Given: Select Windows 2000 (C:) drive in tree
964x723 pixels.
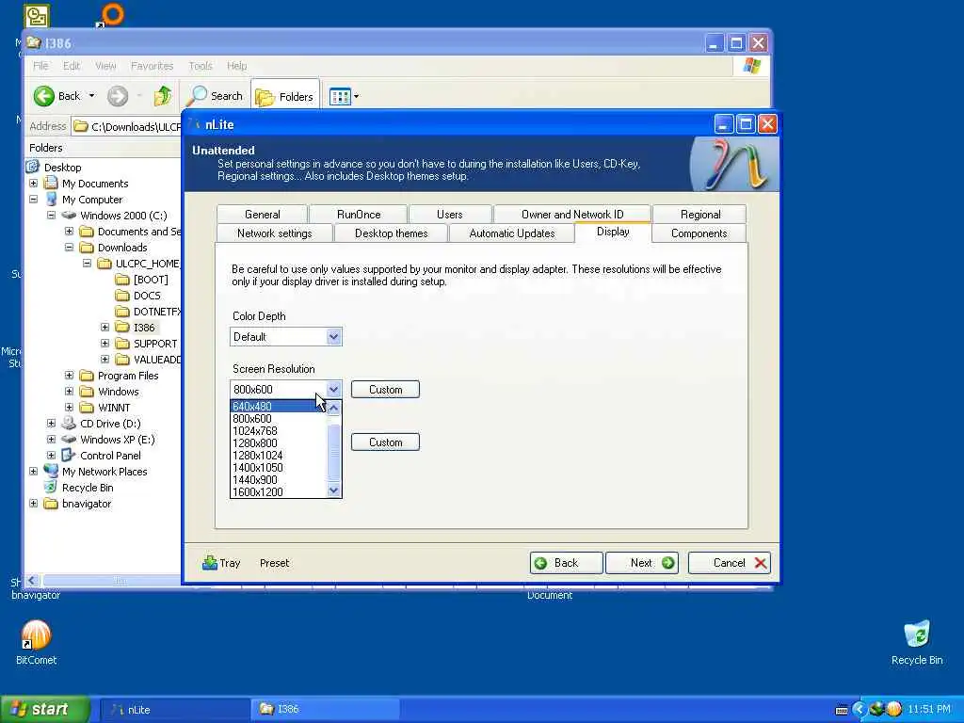Looking at the screenshot, I should coord(123,216).
